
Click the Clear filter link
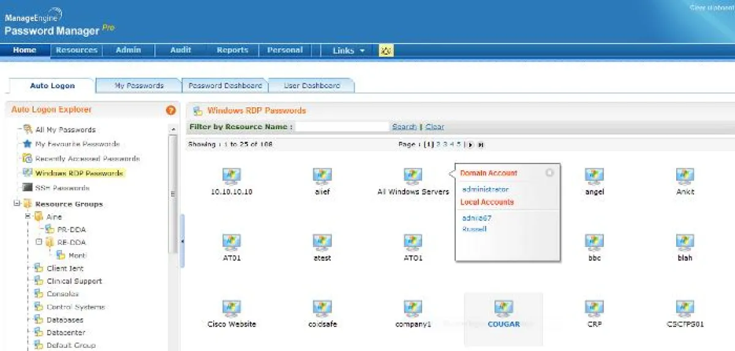click(x=435, y=127)
